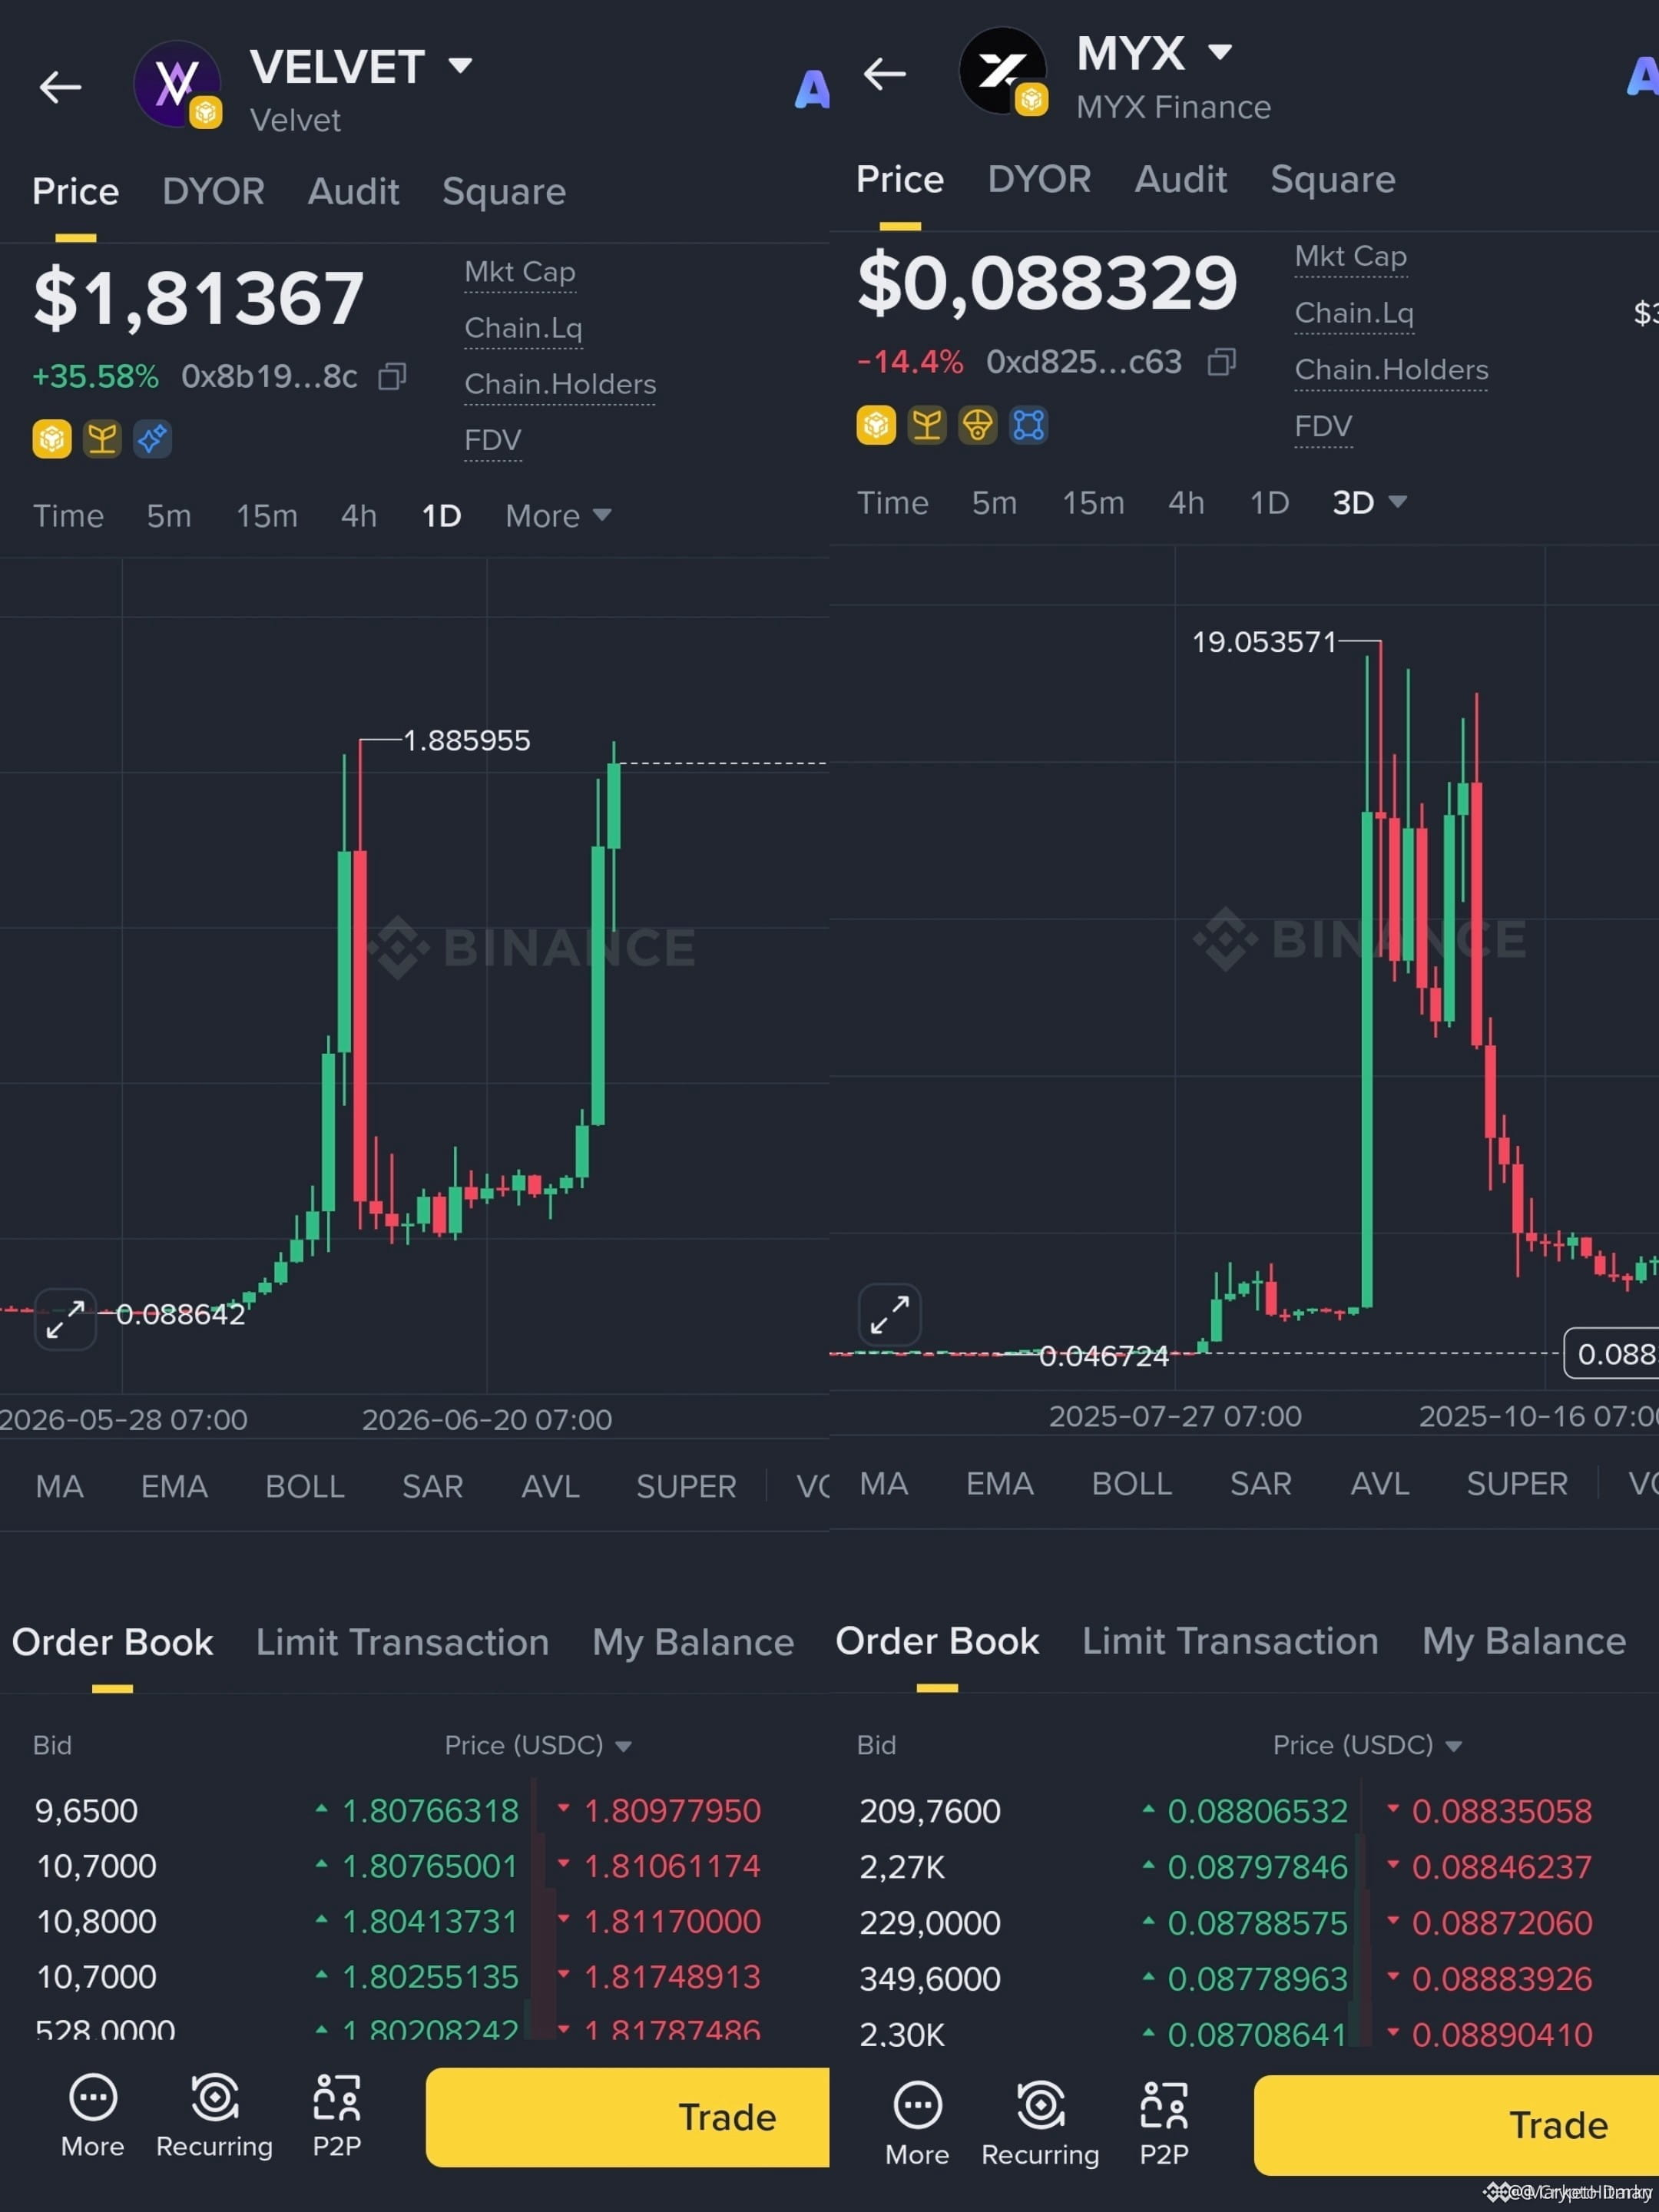Switch to DYOR tab on MYX
The image size is (1659, 2212).
tap(1039, 179)
